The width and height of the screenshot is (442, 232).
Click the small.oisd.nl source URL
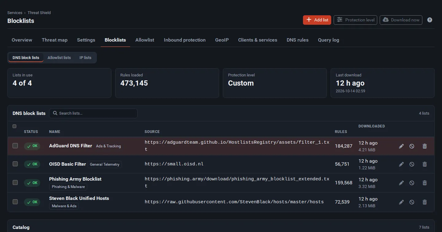click(174, 164)
